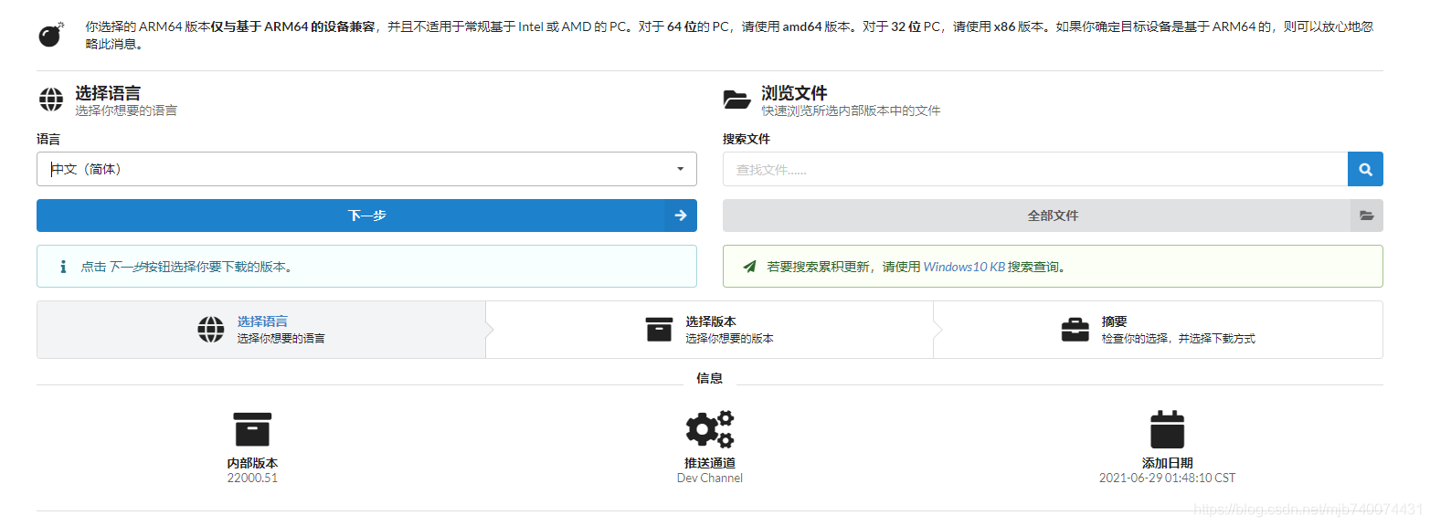Open the Windows10 KB link
Image resolution: width=1430 pixels, height=526 pixels.
[x=964, y=268]
